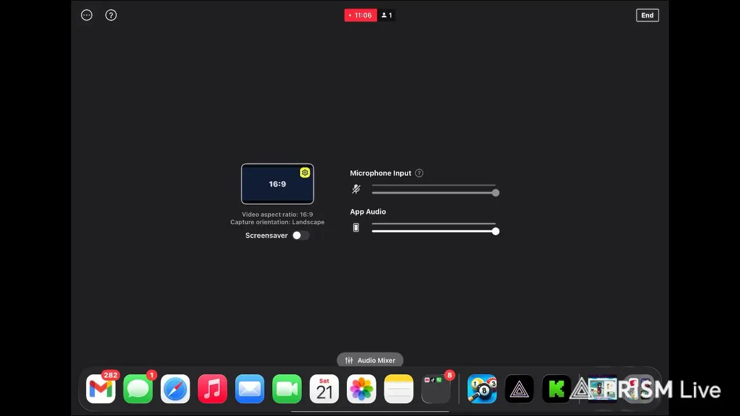
Task: Open the help question mark icon
Action: (x=111, y=16)
